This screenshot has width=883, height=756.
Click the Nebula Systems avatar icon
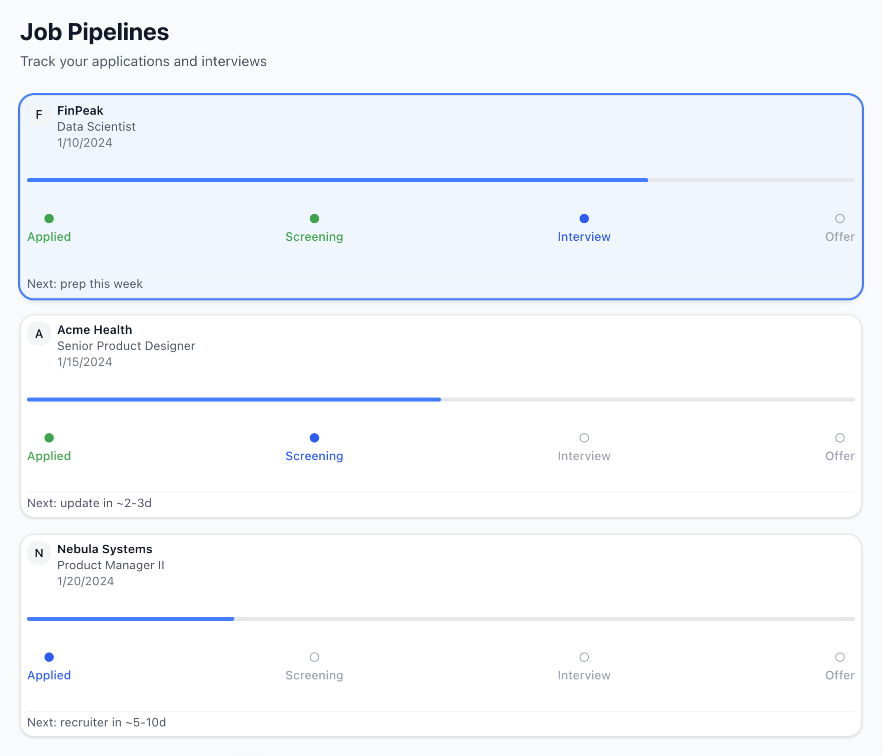coord(39,553)
